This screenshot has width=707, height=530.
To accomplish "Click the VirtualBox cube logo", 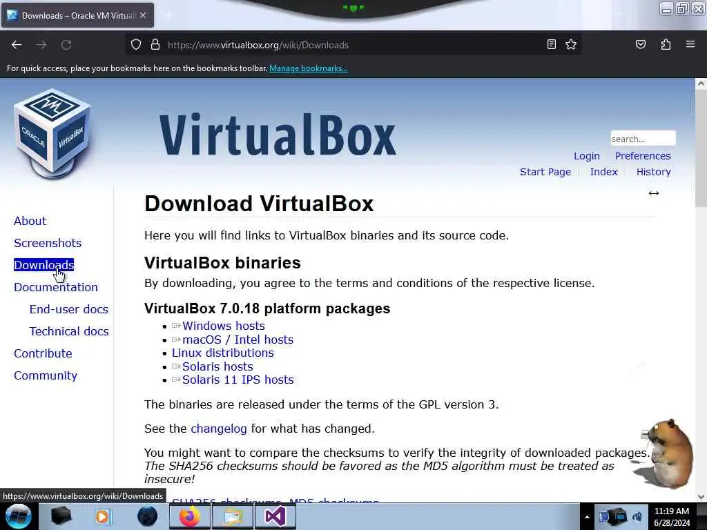I will [52, 135].
